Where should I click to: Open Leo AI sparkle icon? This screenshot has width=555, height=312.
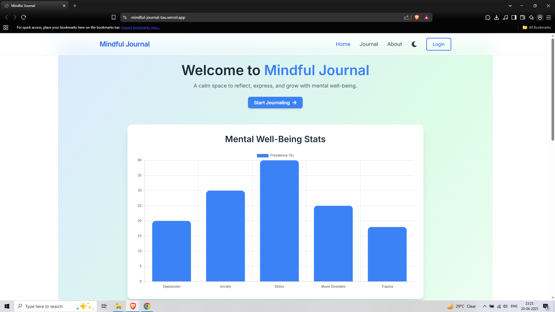point(531,17)
